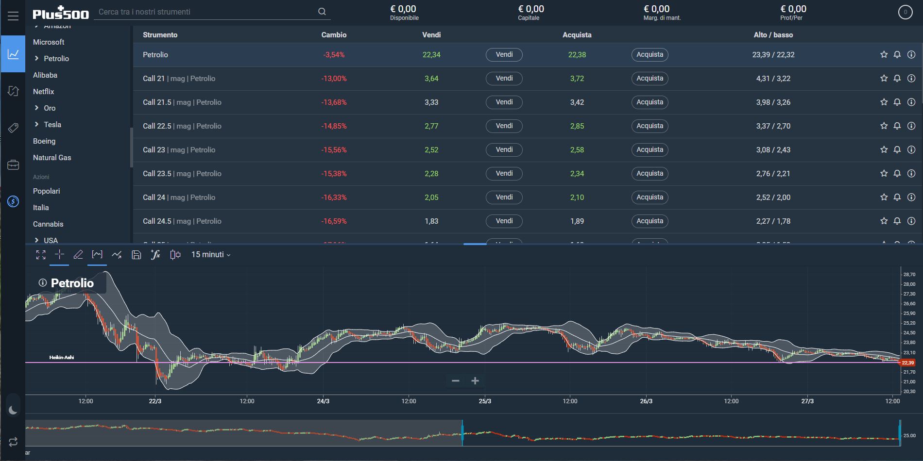Click the switch account arrows icon
Viewport: 923px width, 461px height.
point(13,442)
